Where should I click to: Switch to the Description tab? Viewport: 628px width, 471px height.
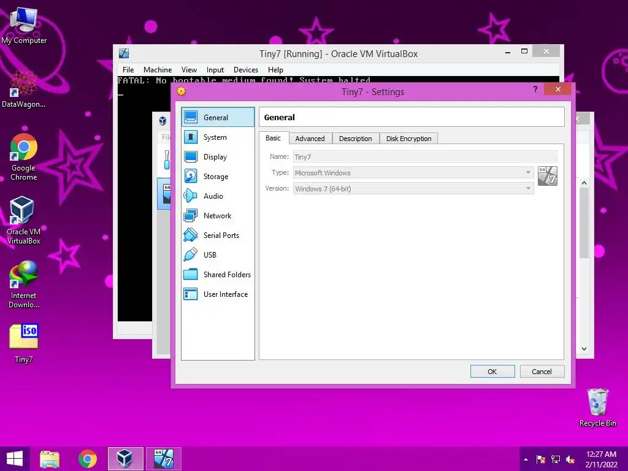point(355,139)
